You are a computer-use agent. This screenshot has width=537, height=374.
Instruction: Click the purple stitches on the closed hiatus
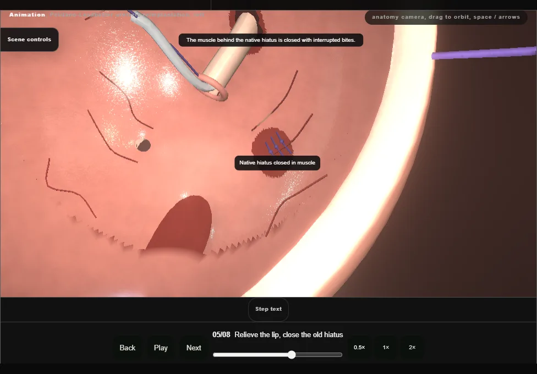tap(279, 144)
